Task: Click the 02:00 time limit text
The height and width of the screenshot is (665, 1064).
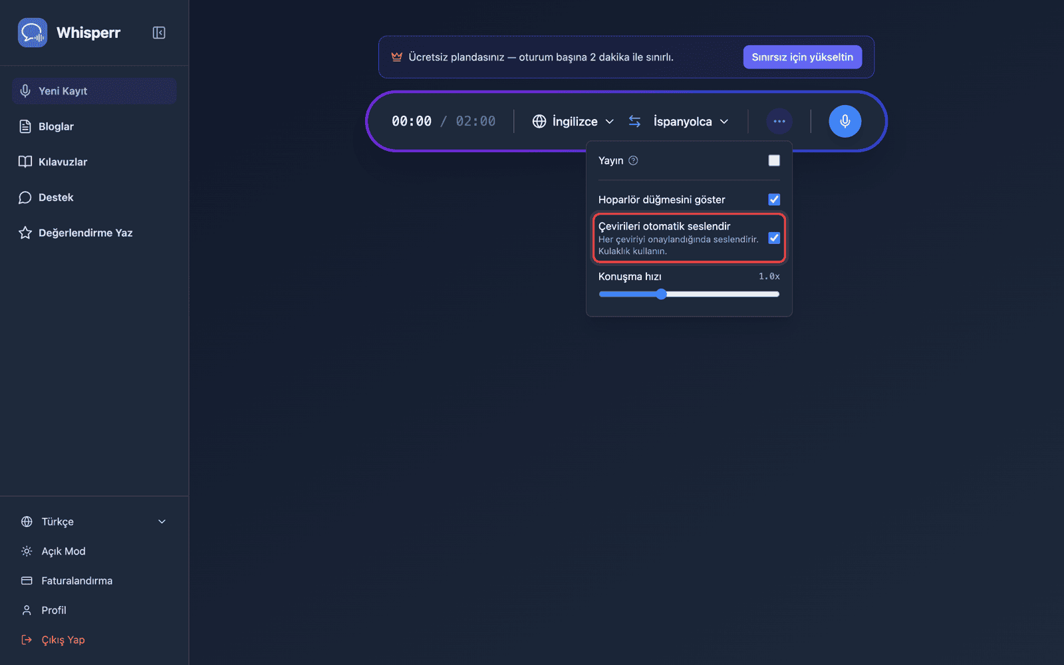Action: click(475, 122)
